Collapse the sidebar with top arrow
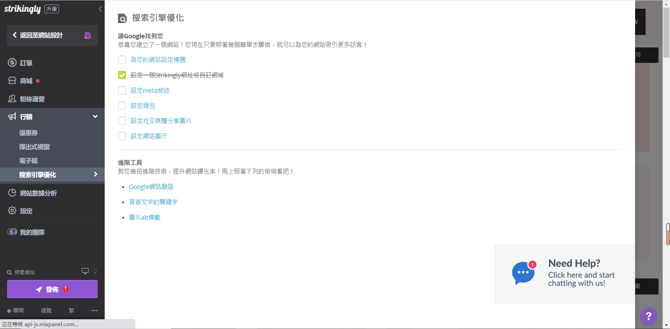This screenshot has width=670, height=329. (x=100, y=9)
